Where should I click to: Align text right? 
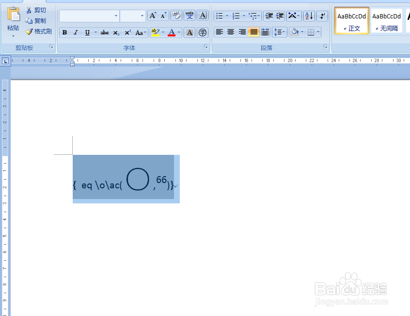(242, 32)
